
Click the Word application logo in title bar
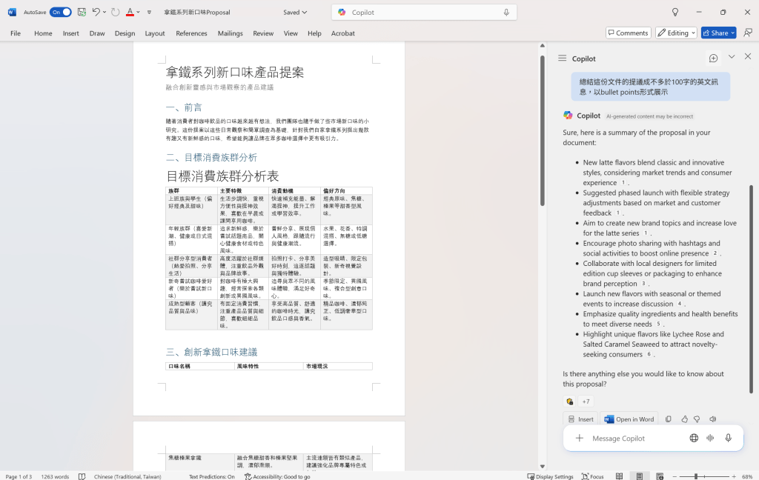pyautogui.click(x=12, y=12)
